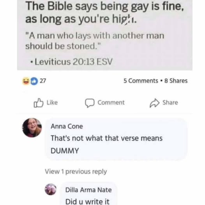205x205 pixels.
Task: Select the Comment text label
Action: (x=111, y=102)
